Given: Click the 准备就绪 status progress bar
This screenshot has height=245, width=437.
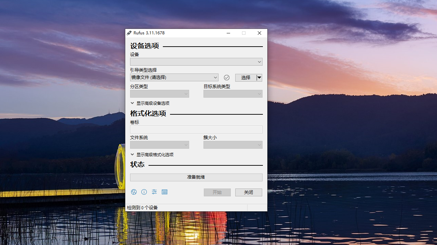Looking at the screenshot, I should [196, 177].
